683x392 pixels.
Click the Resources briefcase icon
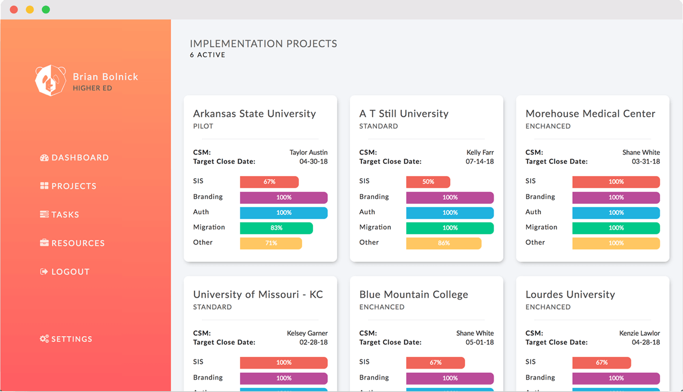(x=44, y=242)
